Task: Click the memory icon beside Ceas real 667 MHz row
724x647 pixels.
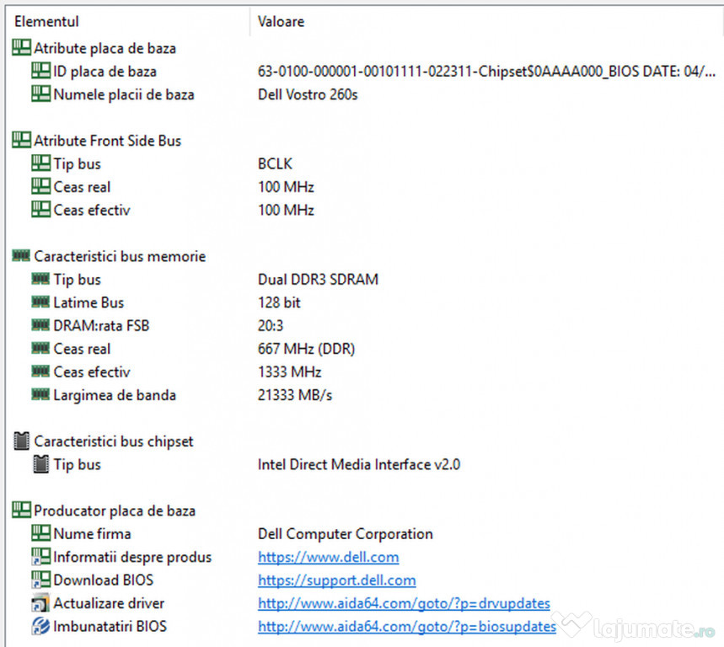Action: (x=40, y=348)
